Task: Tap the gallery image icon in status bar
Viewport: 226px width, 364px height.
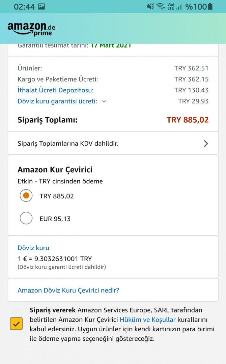Action: pyautogui.click(x=41, y=6)
